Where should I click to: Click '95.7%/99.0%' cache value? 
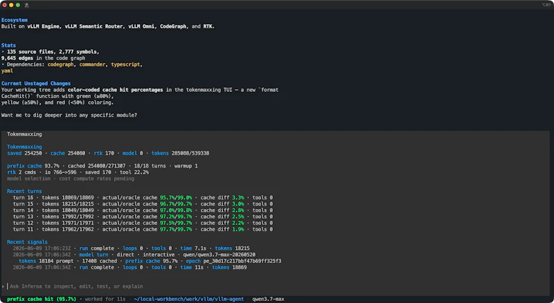coord(176,198)
